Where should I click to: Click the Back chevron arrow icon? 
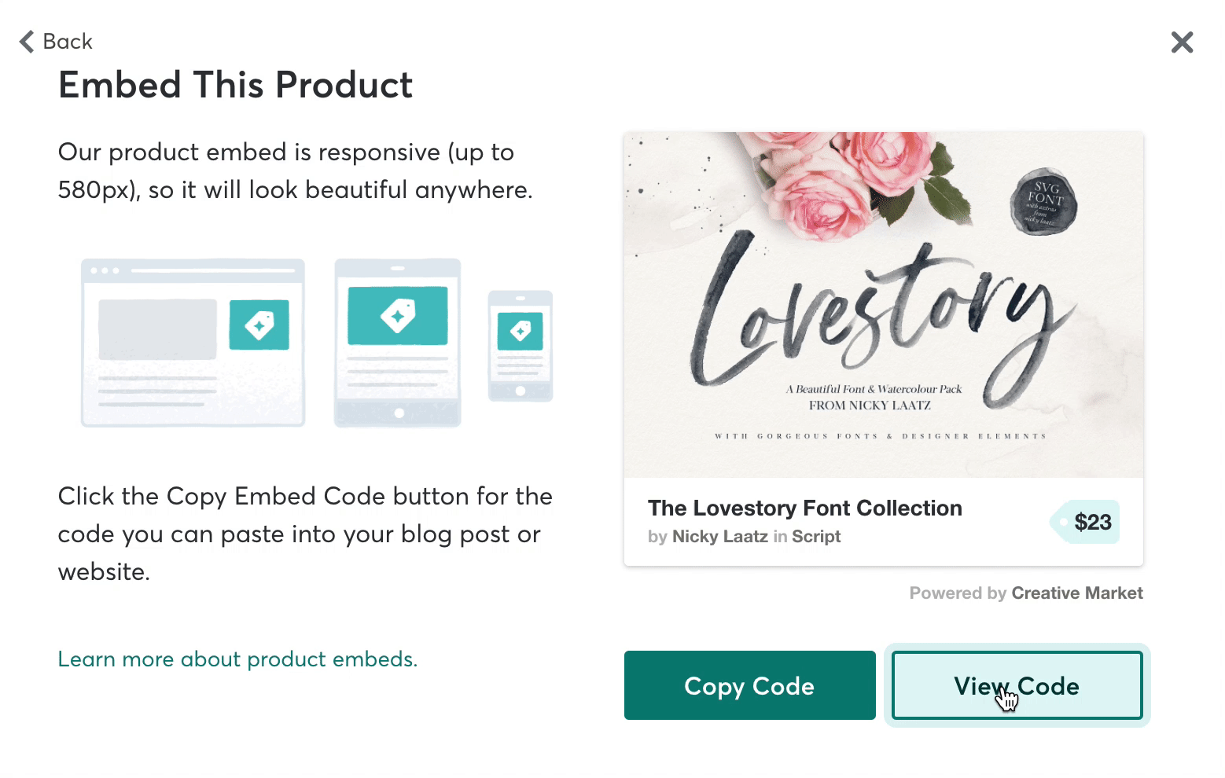pyautogui.click(x=27, y=42)
